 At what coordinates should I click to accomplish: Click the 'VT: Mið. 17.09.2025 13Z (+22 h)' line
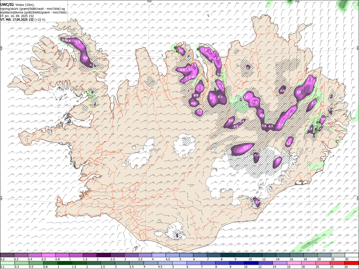coord(23,20)
